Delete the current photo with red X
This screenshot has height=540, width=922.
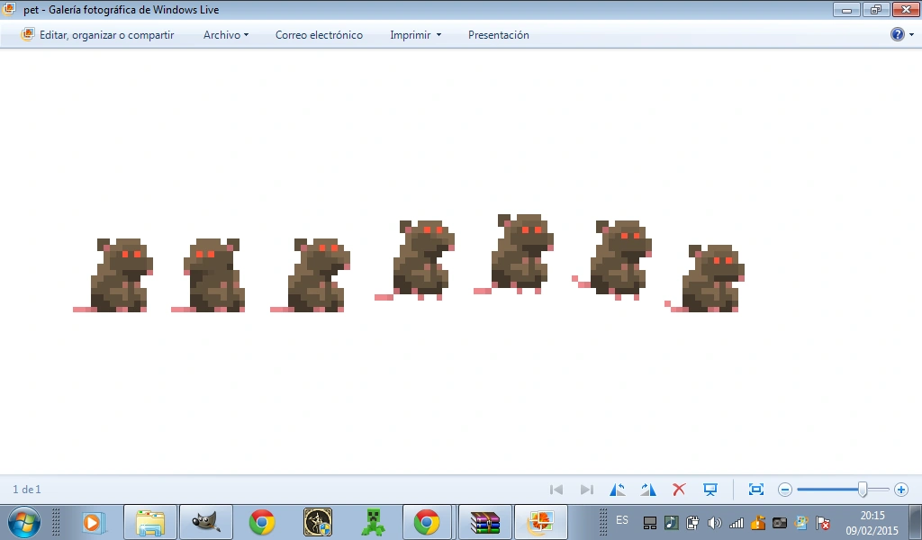679,490
